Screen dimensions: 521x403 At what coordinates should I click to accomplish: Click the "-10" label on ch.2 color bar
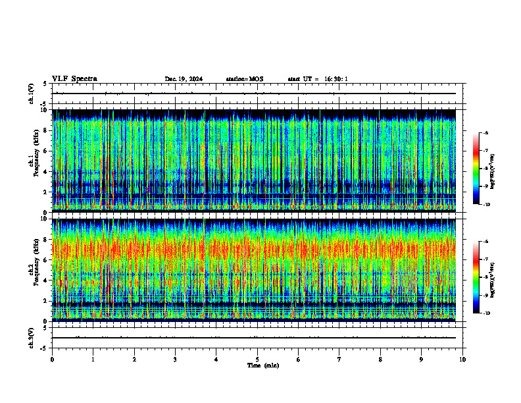[487, 313]
